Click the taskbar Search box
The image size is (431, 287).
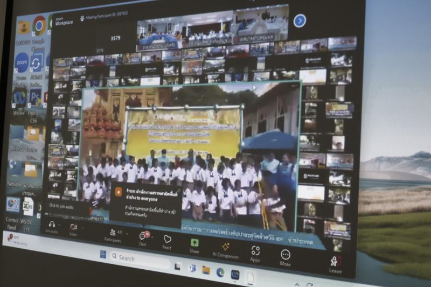point(140,260)
